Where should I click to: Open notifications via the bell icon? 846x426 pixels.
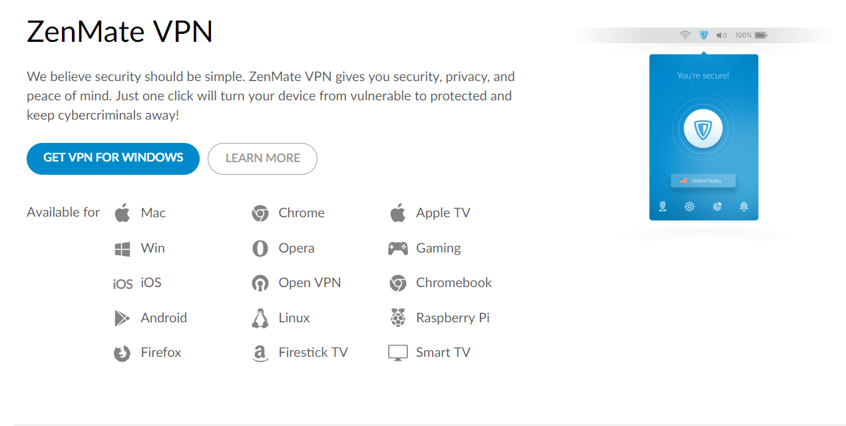[744, 207]
